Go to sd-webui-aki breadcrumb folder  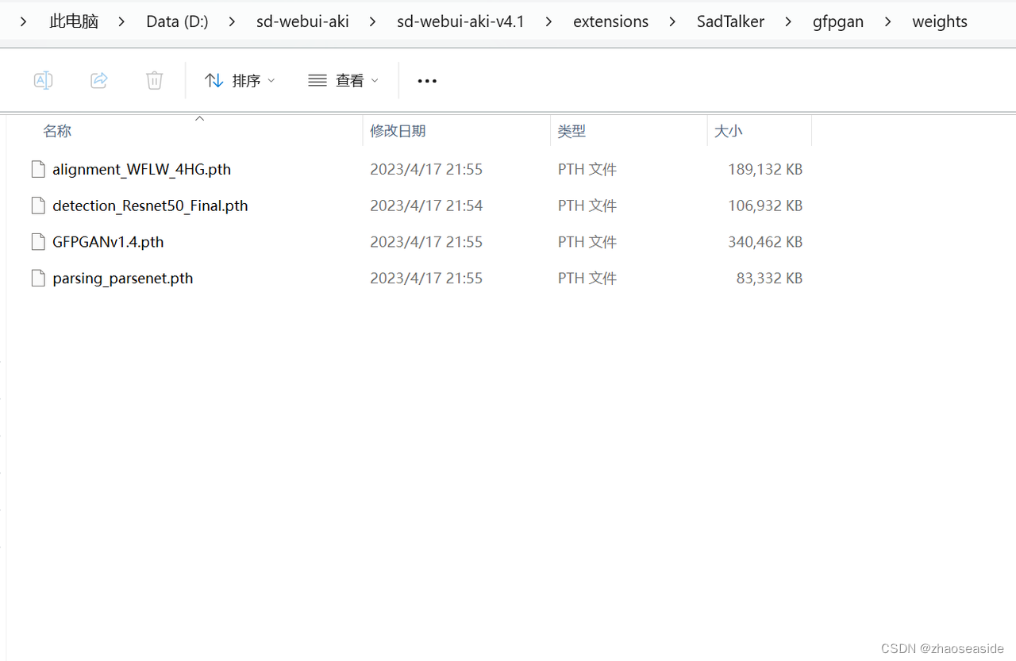[x=302, y=21]
